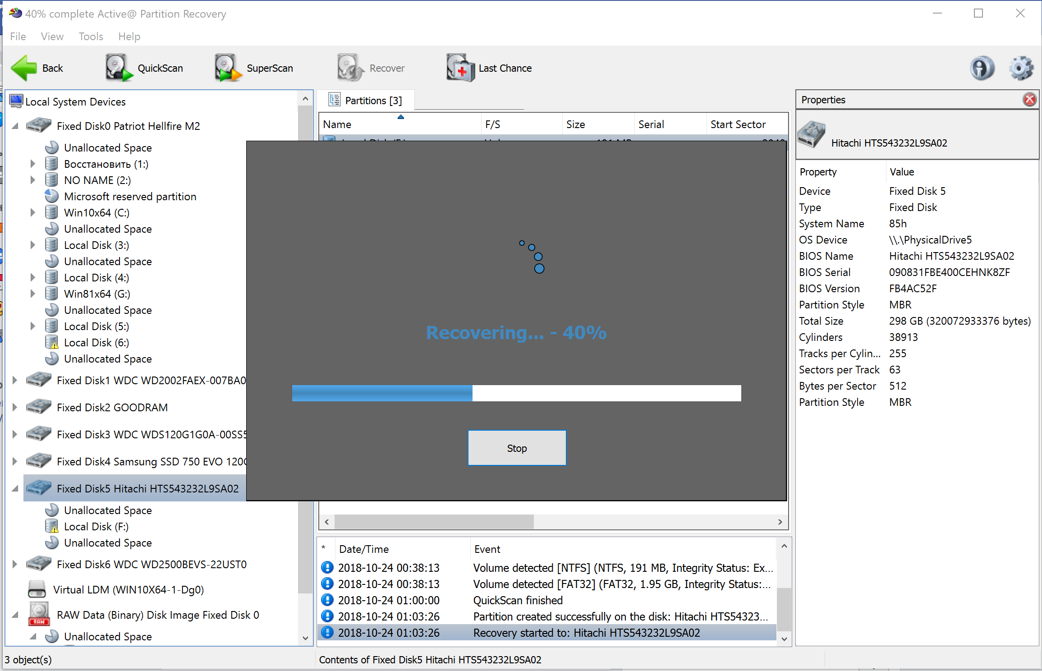Select Local Disk (F:) warning item
The width and height of the screenshot is (1042, 671).
96,527
